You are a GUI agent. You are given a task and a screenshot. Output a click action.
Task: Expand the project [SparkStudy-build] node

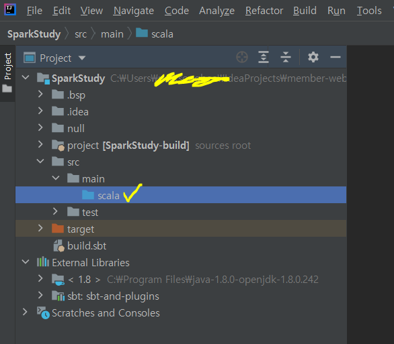pyautogui.click(x=40, y=145)
